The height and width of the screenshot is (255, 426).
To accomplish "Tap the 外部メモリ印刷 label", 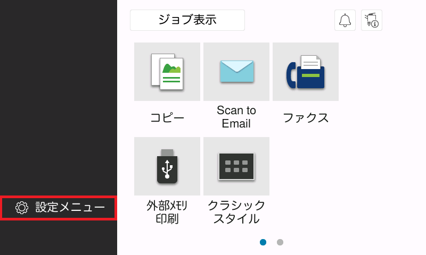I will coord(167,211).
